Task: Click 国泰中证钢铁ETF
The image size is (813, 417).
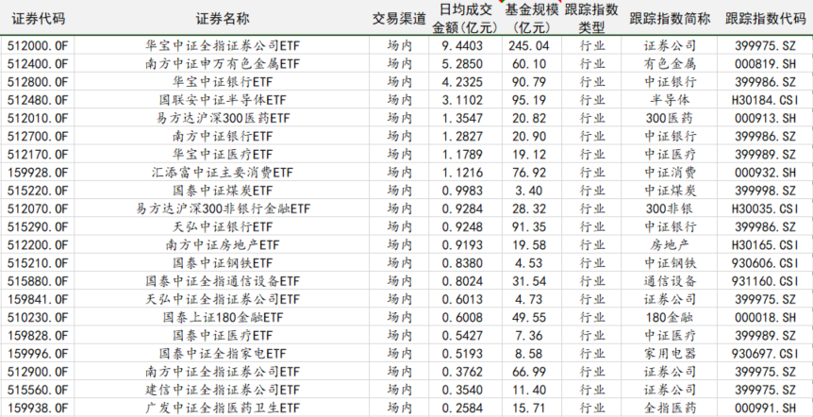Action: coord(223,263)
